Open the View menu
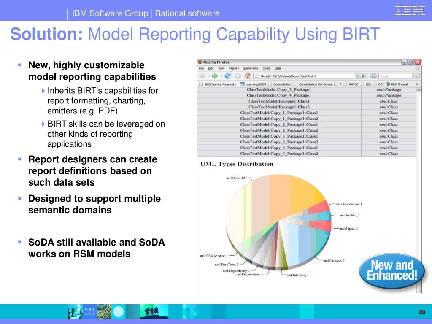432x324 pixels. pos(221,68)
